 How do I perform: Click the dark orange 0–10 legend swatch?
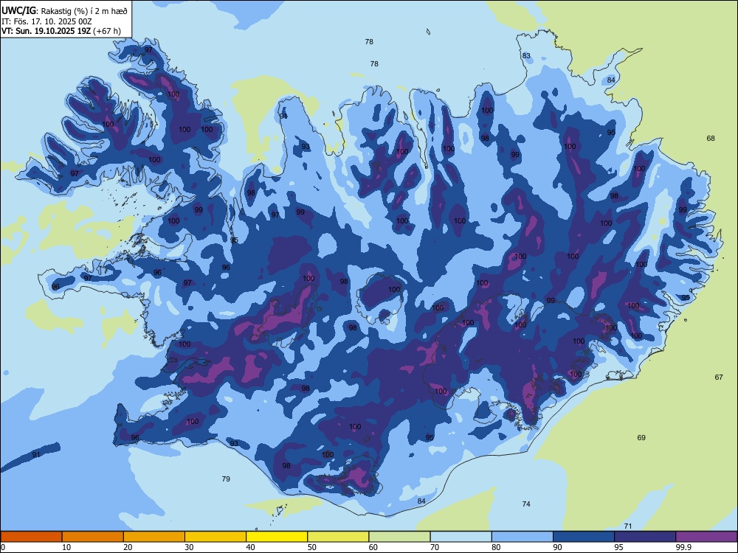click(x=31, y=537)
